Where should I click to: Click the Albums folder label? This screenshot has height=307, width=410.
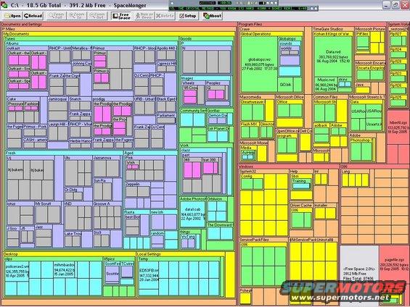point(12,43)
